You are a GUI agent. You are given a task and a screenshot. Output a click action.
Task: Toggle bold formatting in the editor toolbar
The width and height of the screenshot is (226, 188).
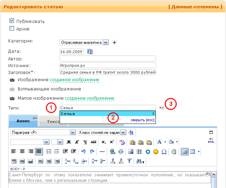tap(69, 142)
